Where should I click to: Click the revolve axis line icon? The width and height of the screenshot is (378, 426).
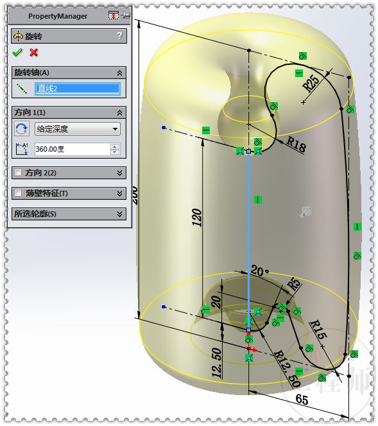[x=22, y=89]
